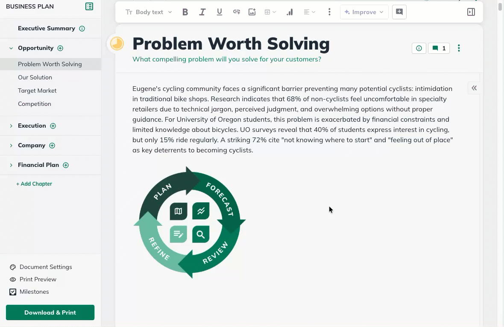Viewport: 504px width, 327px height.
Task: Click the Financial Plan chapter title
Action: [38, 165]
